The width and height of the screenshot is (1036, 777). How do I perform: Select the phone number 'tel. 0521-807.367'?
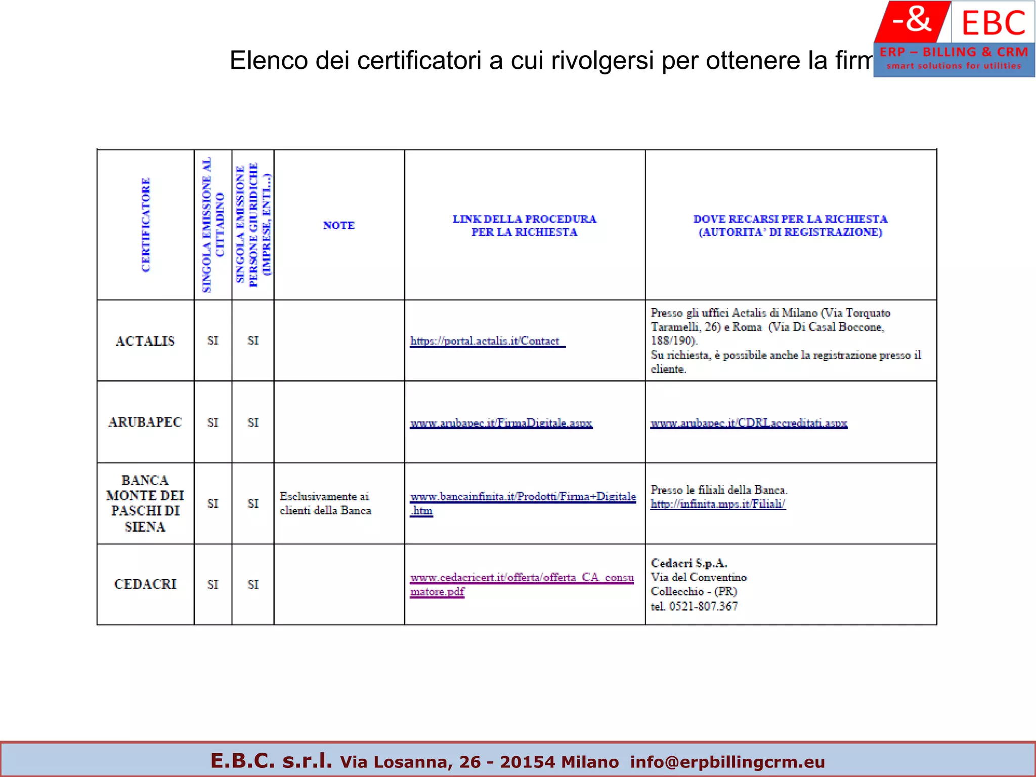tap(694, 606)
